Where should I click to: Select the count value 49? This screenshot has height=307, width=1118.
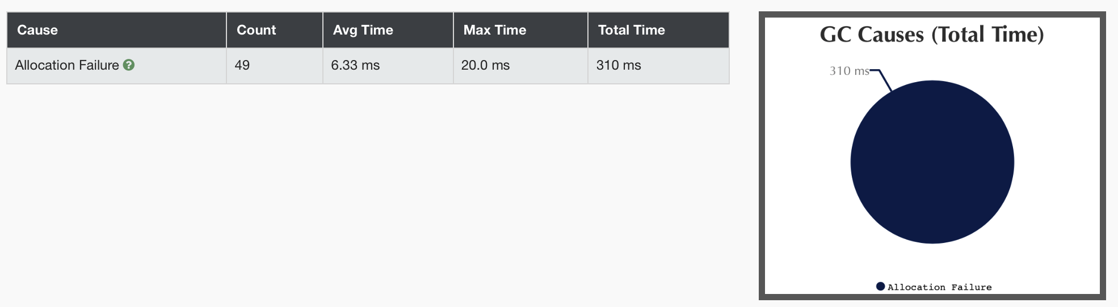tap(242, 65)
